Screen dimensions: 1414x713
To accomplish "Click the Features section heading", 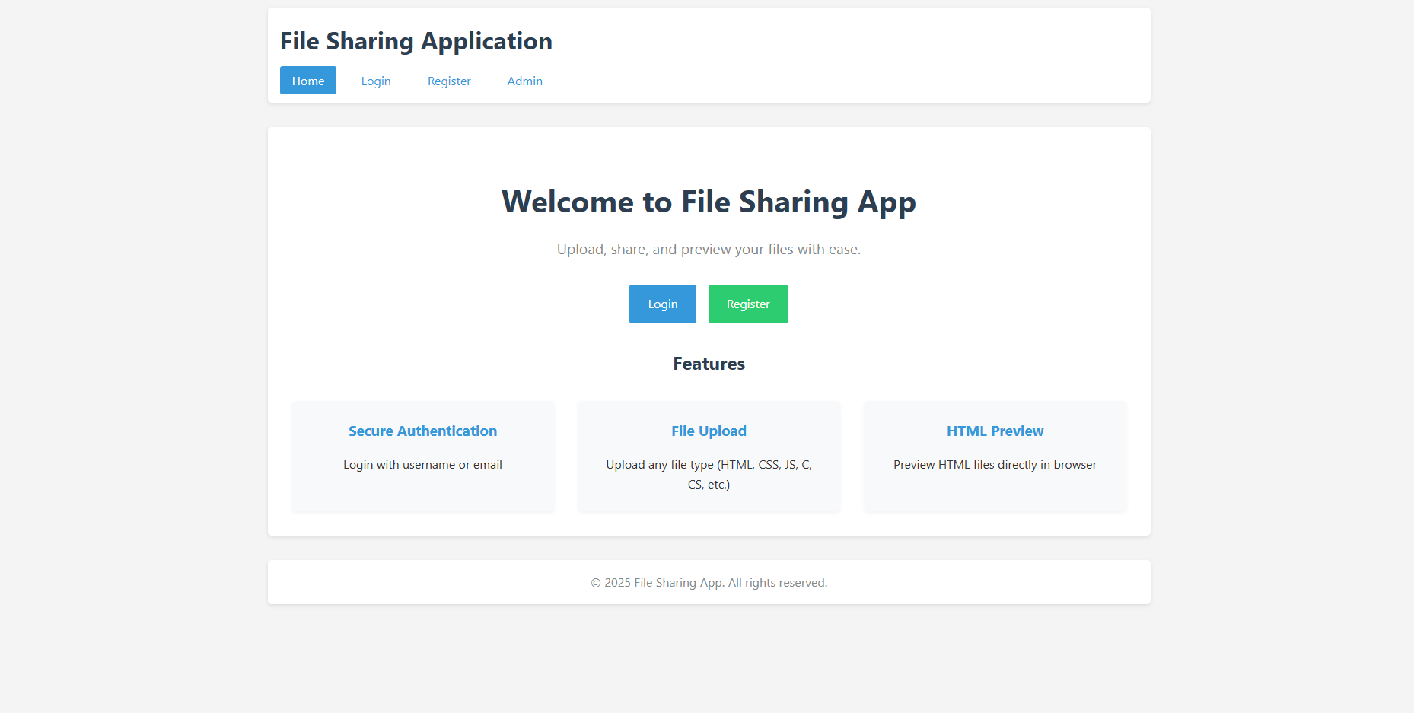I will tap(709, 364).
